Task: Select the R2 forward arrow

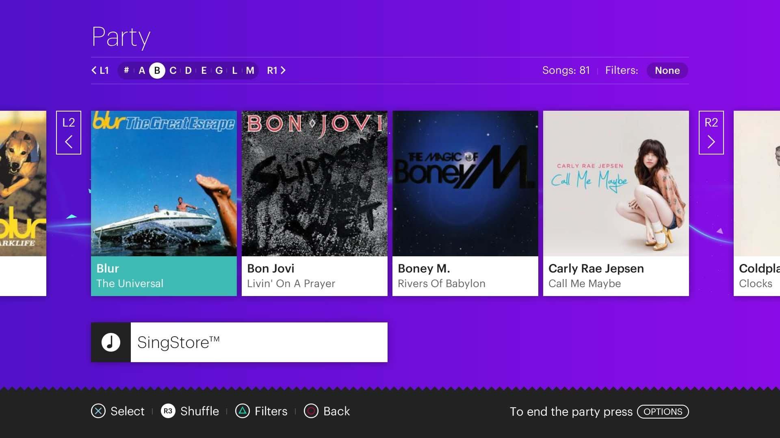Action: (711, 132)
